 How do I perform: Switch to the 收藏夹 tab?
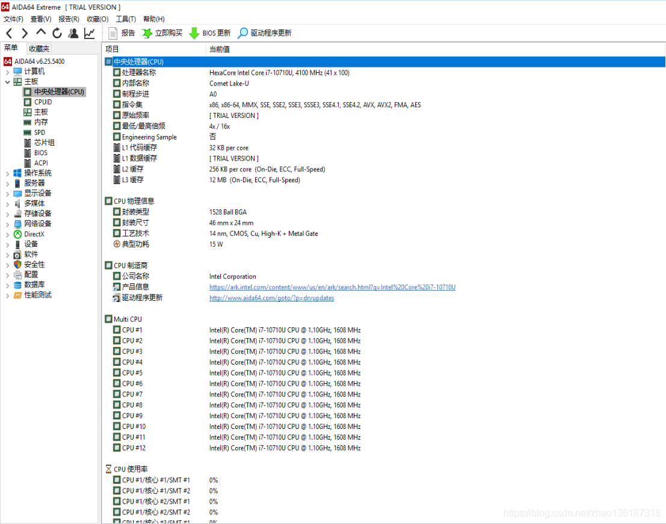coord(39,48)
